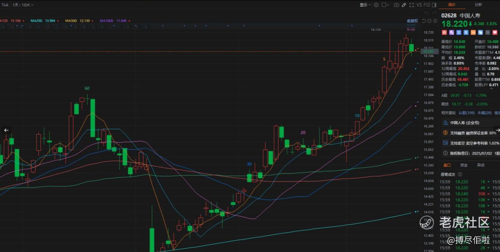Viewport: 500px width, 252px height.
Task: Expand the MA500 indicator arrow
Action: [93, 21]
